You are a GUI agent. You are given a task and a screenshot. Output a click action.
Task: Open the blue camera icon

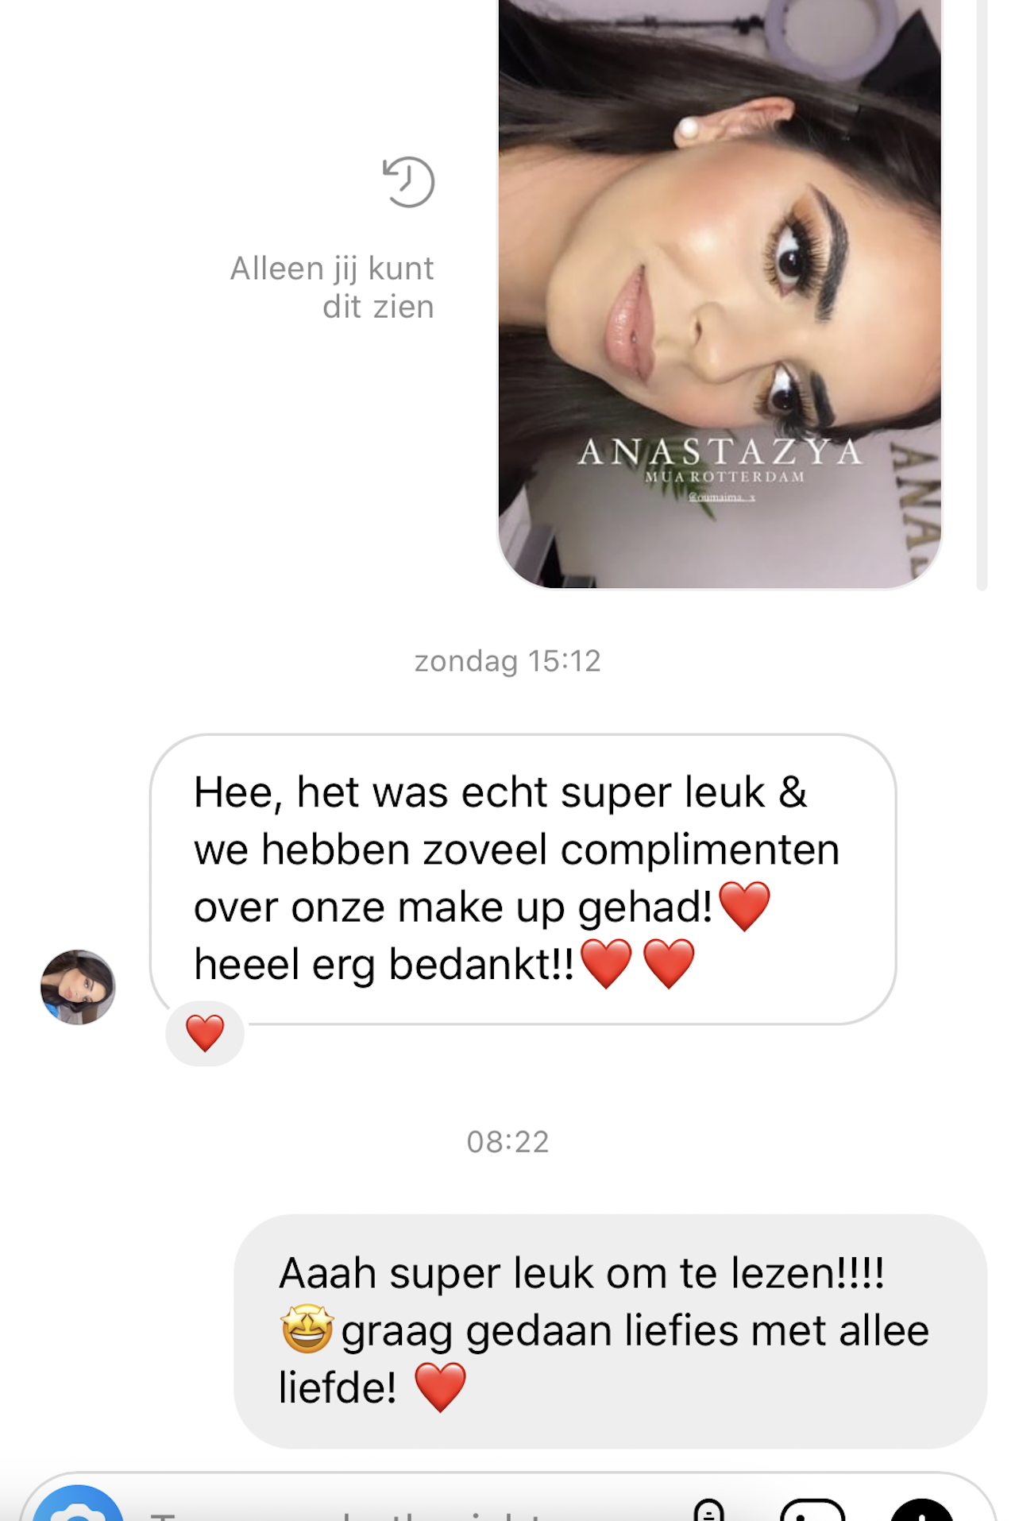tap(78, 1506)
